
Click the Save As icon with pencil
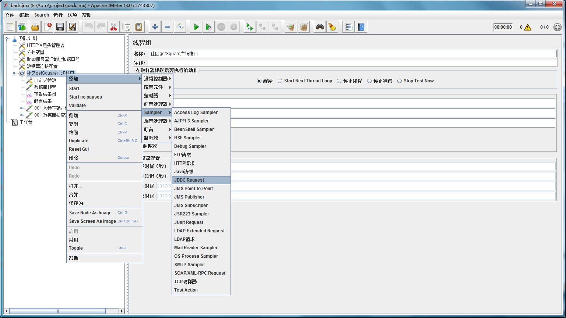73,27
